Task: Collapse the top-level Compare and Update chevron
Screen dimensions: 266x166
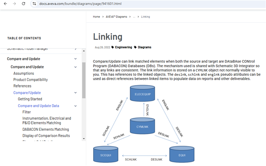Action: click(x=76, y=59)
